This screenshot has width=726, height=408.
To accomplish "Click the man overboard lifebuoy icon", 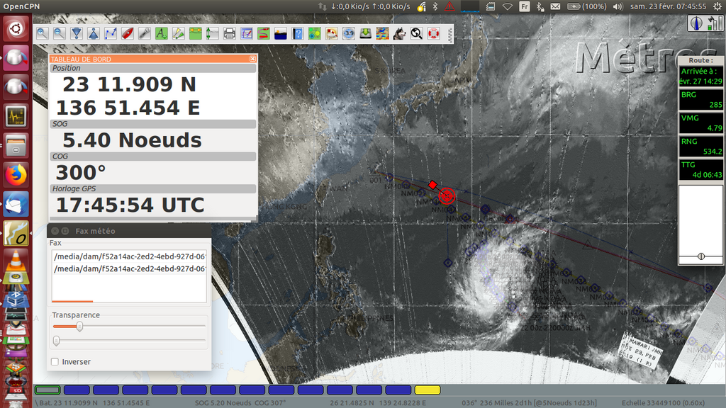I will (x=434, y=33).
